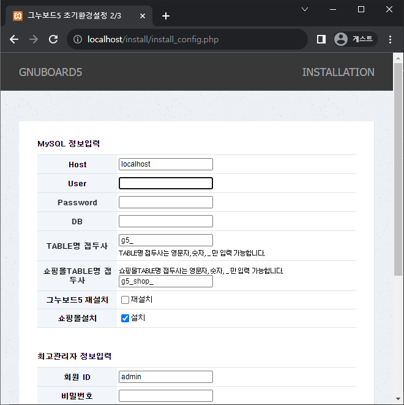This screenshot has height=405, width=404.
Task: Maximize the browser window
Action: (x=361, y=10)
